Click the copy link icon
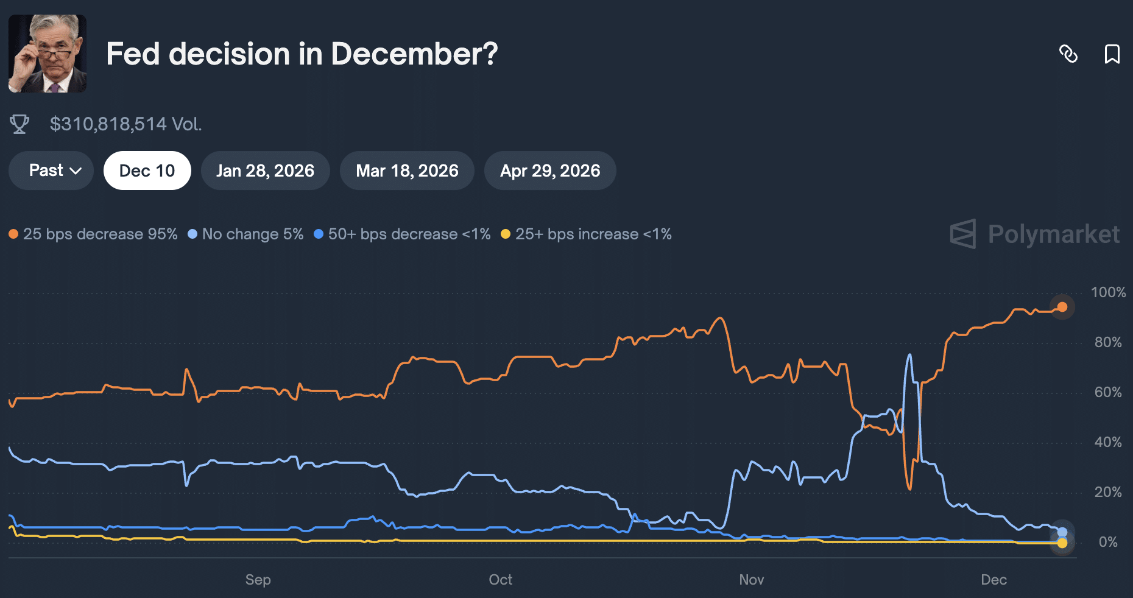Screen dimensions: 1133x598 tap(1069, 55)
